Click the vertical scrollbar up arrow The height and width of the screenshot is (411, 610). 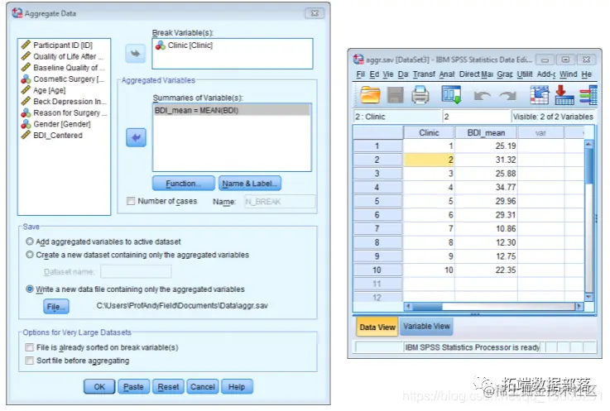click(588, 144)
